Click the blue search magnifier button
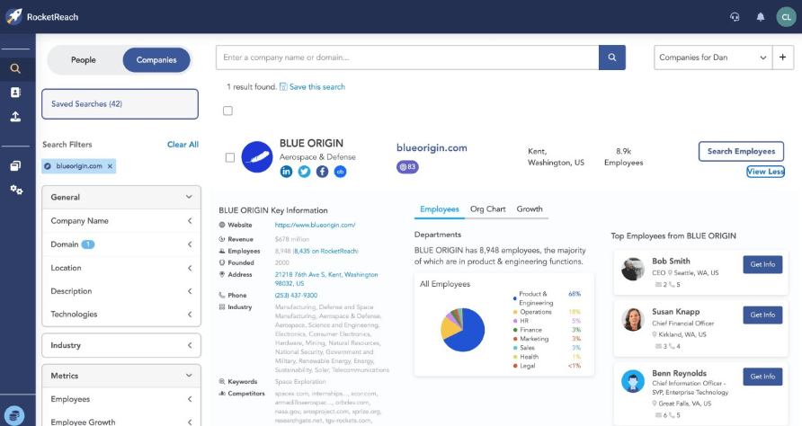The width and height of the screenshot is (802, 426). coord(611,58)
